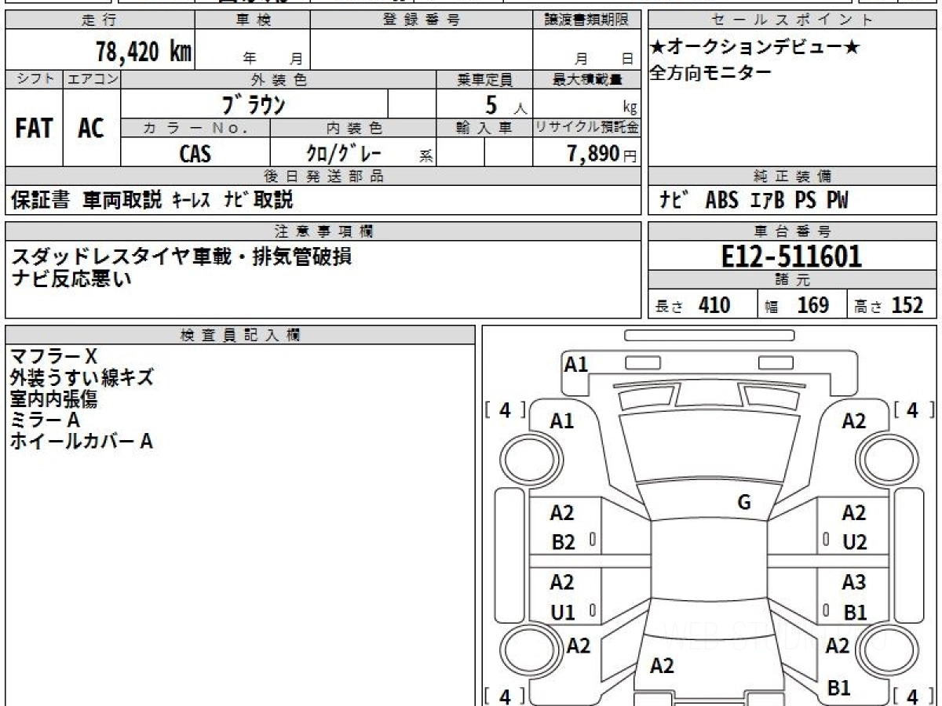Click the ナビ取説 item
Screen dimensions: 942x706
[257, 201]
